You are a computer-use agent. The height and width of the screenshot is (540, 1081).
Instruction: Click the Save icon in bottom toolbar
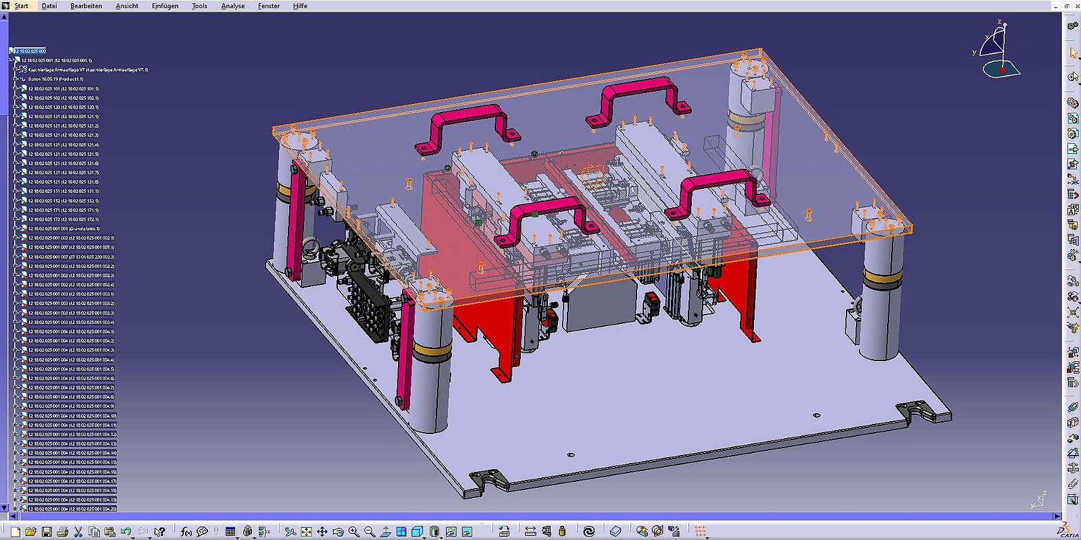click(x=47, y=532)
